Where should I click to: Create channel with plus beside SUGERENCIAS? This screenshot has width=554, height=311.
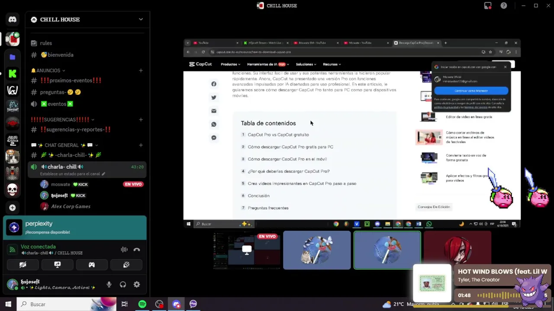[x=141, y=120]
